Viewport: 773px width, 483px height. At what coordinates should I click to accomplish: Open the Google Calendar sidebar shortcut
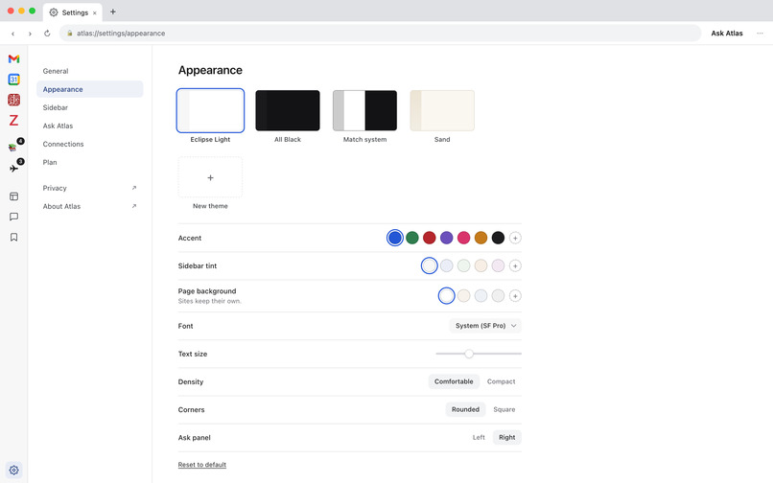click(13, 80)
